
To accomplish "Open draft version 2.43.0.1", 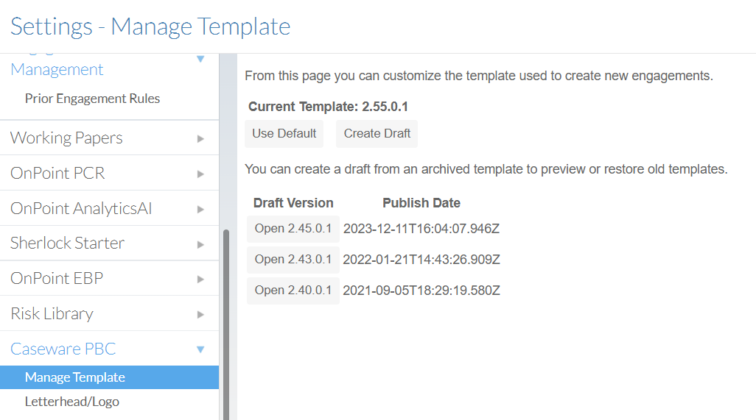I will (293, 260).
